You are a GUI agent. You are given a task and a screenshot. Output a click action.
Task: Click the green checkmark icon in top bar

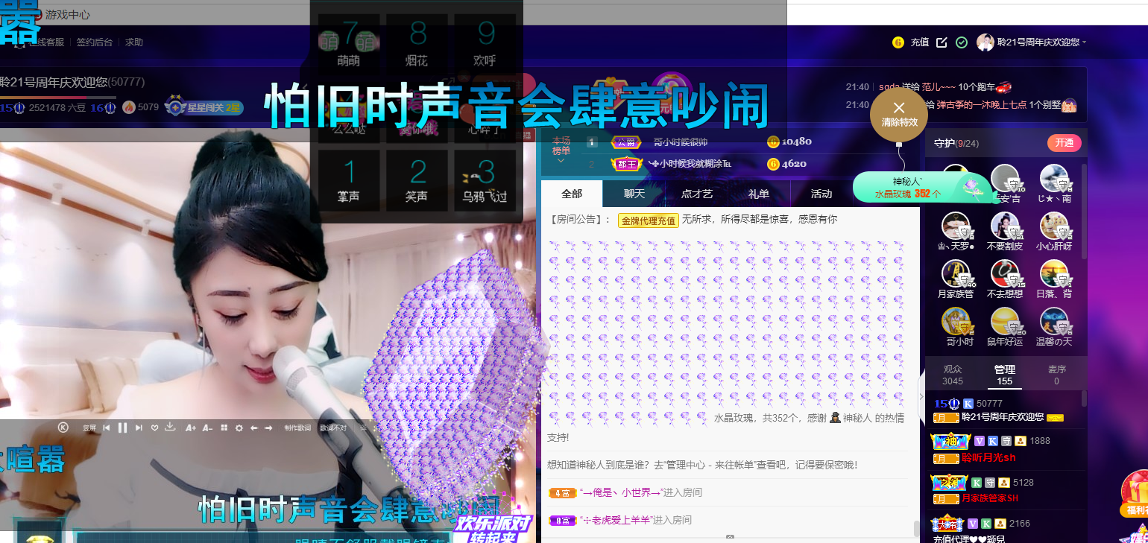(962, 42)
